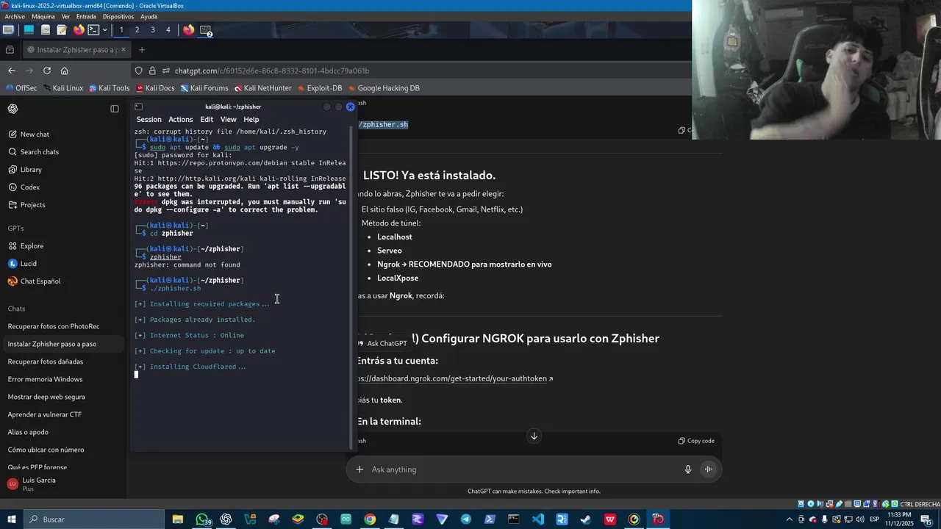Launch the file manager from Kali panel
The height and width of the screenshot is (529, 941).
pyautogui.click(x=46, y=30)
